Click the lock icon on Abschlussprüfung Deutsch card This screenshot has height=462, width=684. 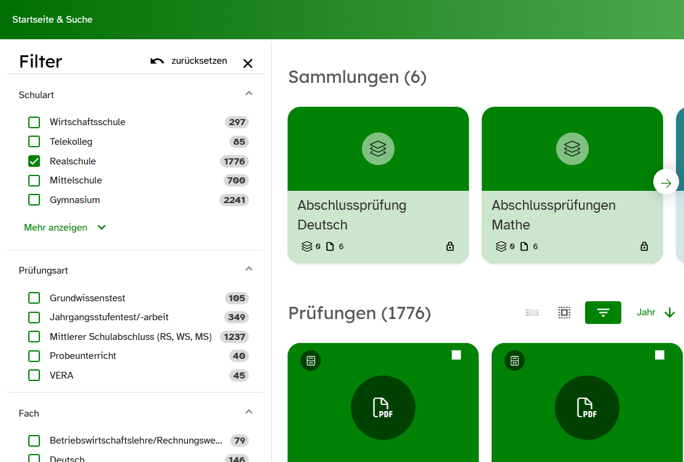point(450,247)
